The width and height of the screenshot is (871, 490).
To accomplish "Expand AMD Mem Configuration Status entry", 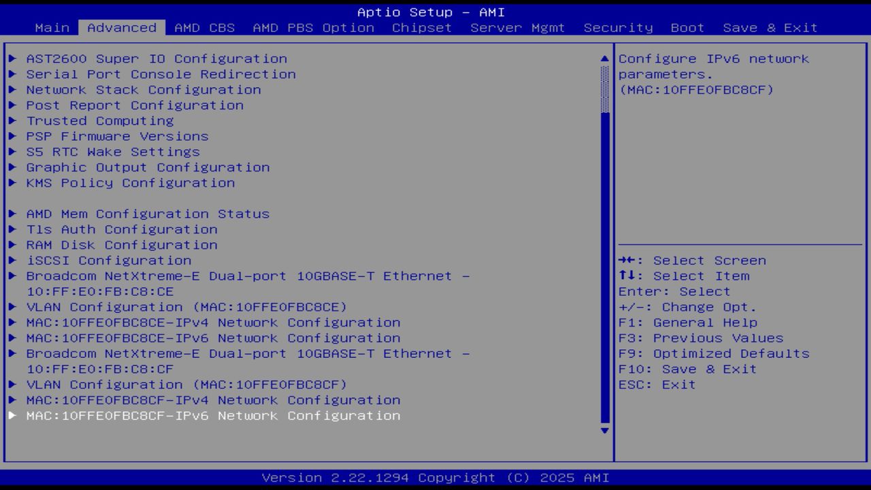I will tap(147, 214).
